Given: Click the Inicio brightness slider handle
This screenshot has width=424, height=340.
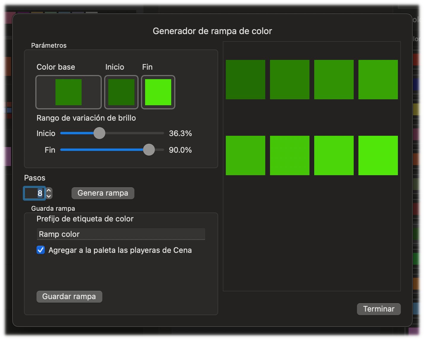Looking at the screenshot, I should 99,133.
